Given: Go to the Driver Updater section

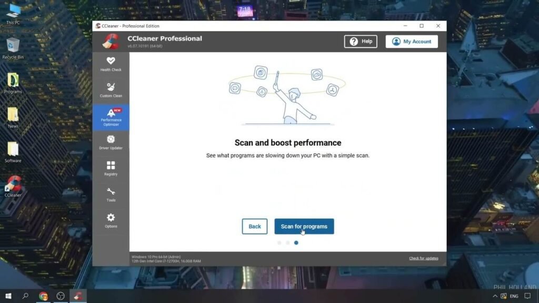Looking at the screenshot, I should (111, 143).
